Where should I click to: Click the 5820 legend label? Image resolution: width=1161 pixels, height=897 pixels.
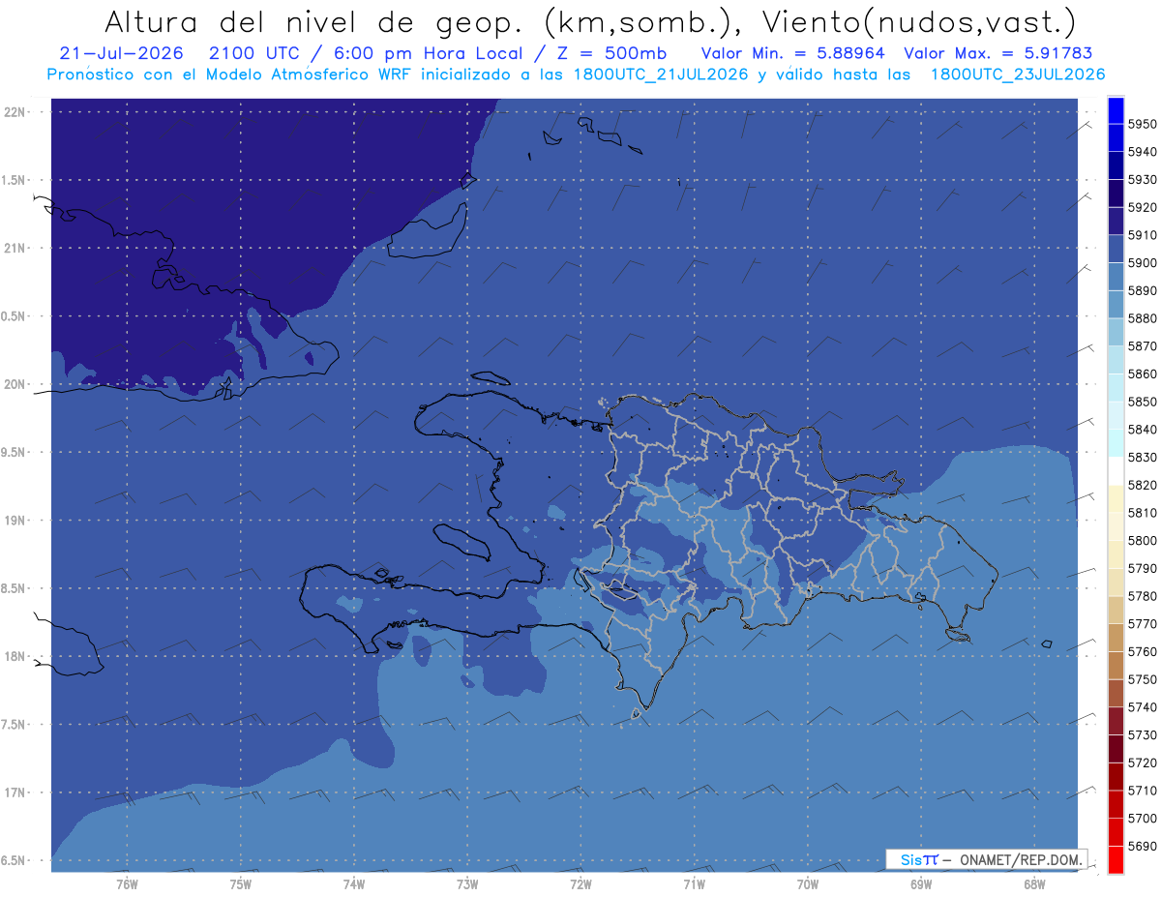coord(1142,485)
